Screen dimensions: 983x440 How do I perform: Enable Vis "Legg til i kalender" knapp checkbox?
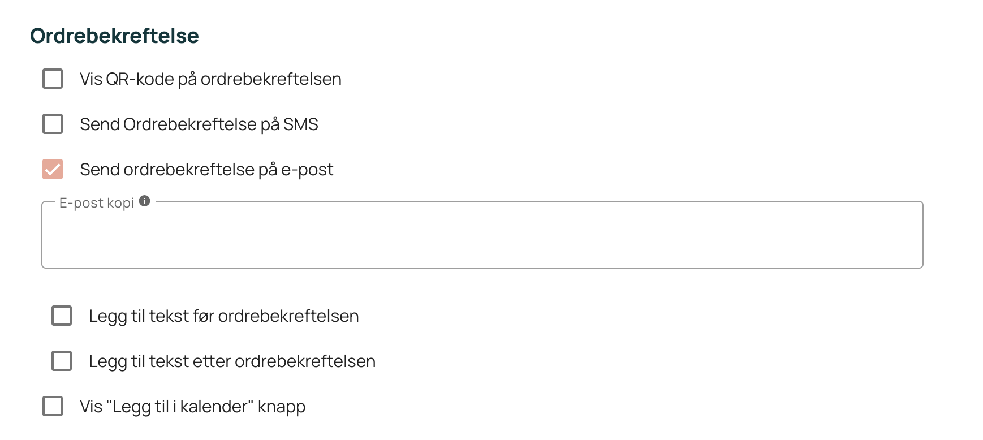[x=53, y=406]
